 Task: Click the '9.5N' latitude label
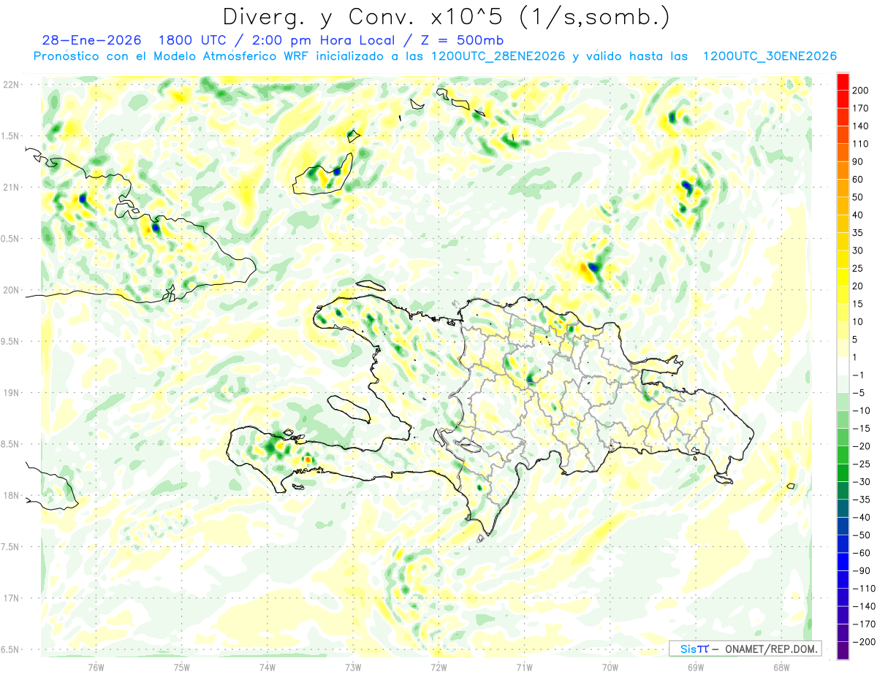10,341
